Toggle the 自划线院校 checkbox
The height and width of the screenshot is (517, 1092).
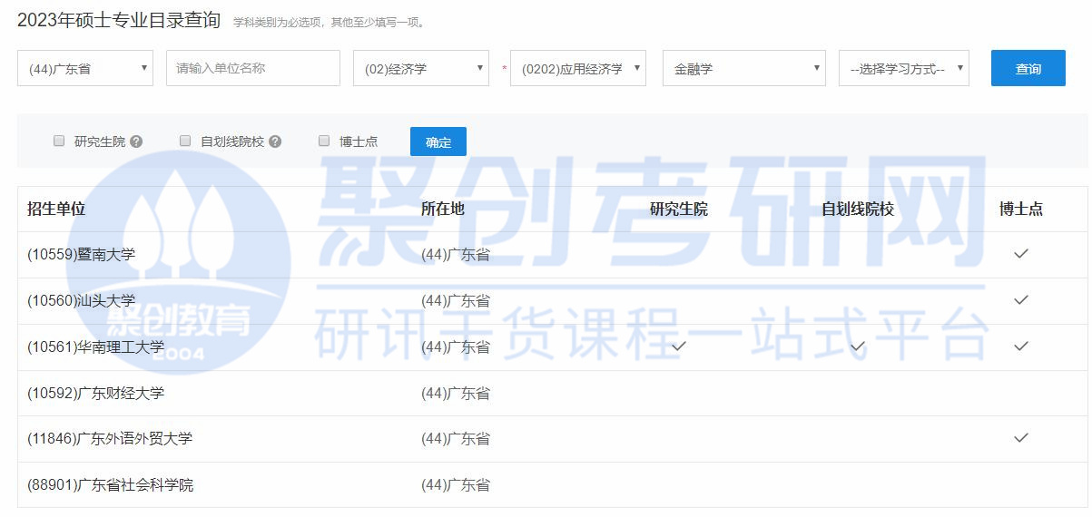coord(185,141)
